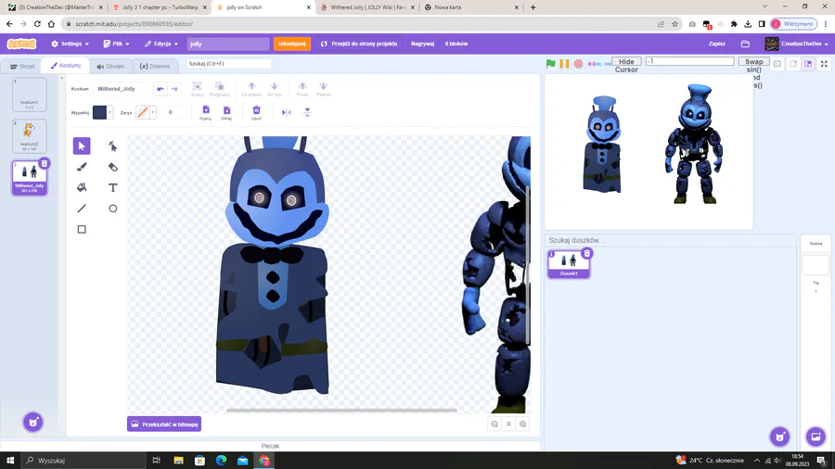Undo the last costume edit
Screen dimensions: 835x469
tap(161, 89)
